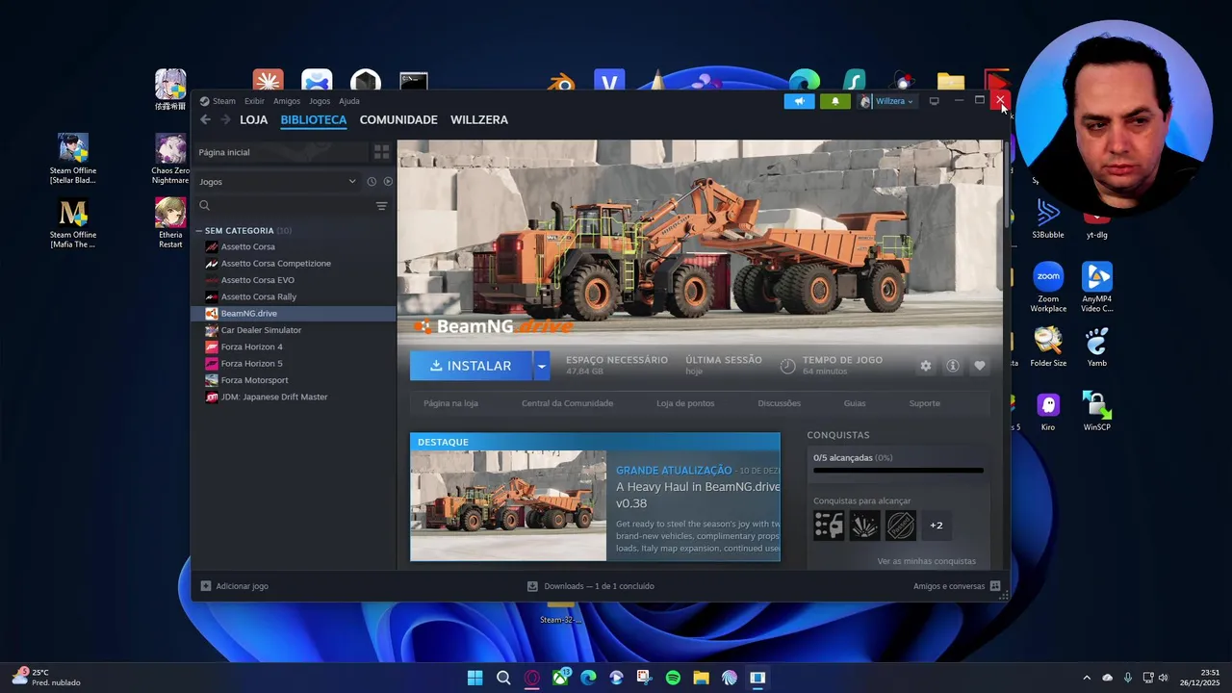Open the Exibir menu
Image resolution: width=1232 pixels, height=693 pixels.
coord(254,101)
